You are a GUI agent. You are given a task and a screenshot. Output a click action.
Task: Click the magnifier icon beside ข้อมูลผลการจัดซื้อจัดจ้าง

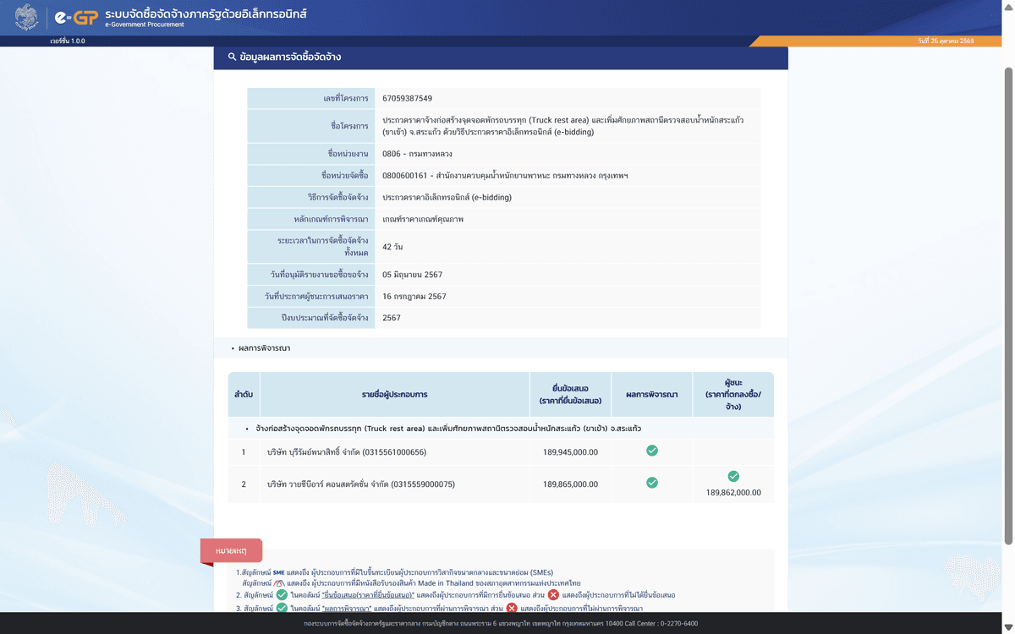coord(232,57)
